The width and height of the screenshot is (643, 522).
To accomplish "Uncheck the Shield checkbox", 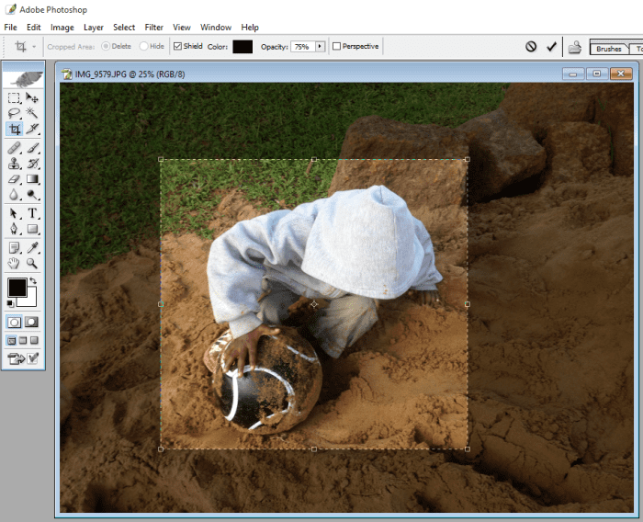I will (x=178, y=46).
